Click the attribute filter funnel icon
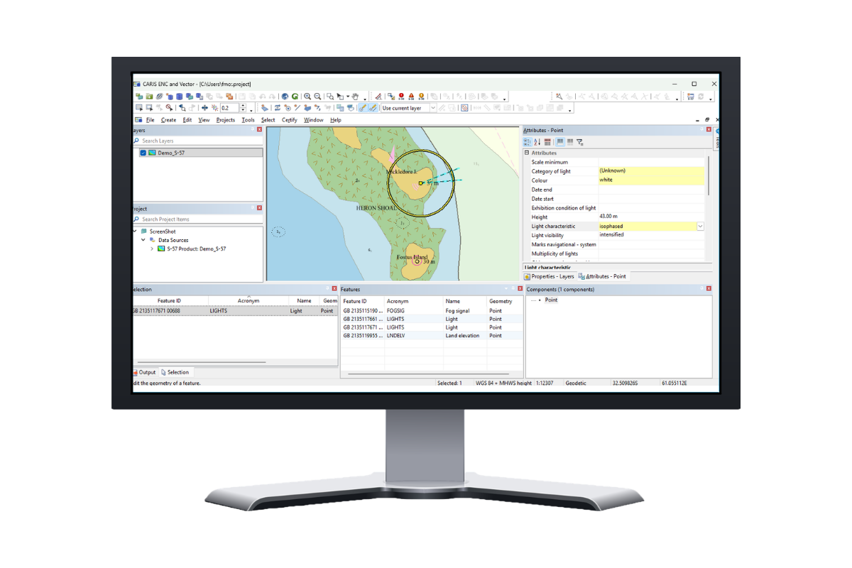 tap(580, 142)
